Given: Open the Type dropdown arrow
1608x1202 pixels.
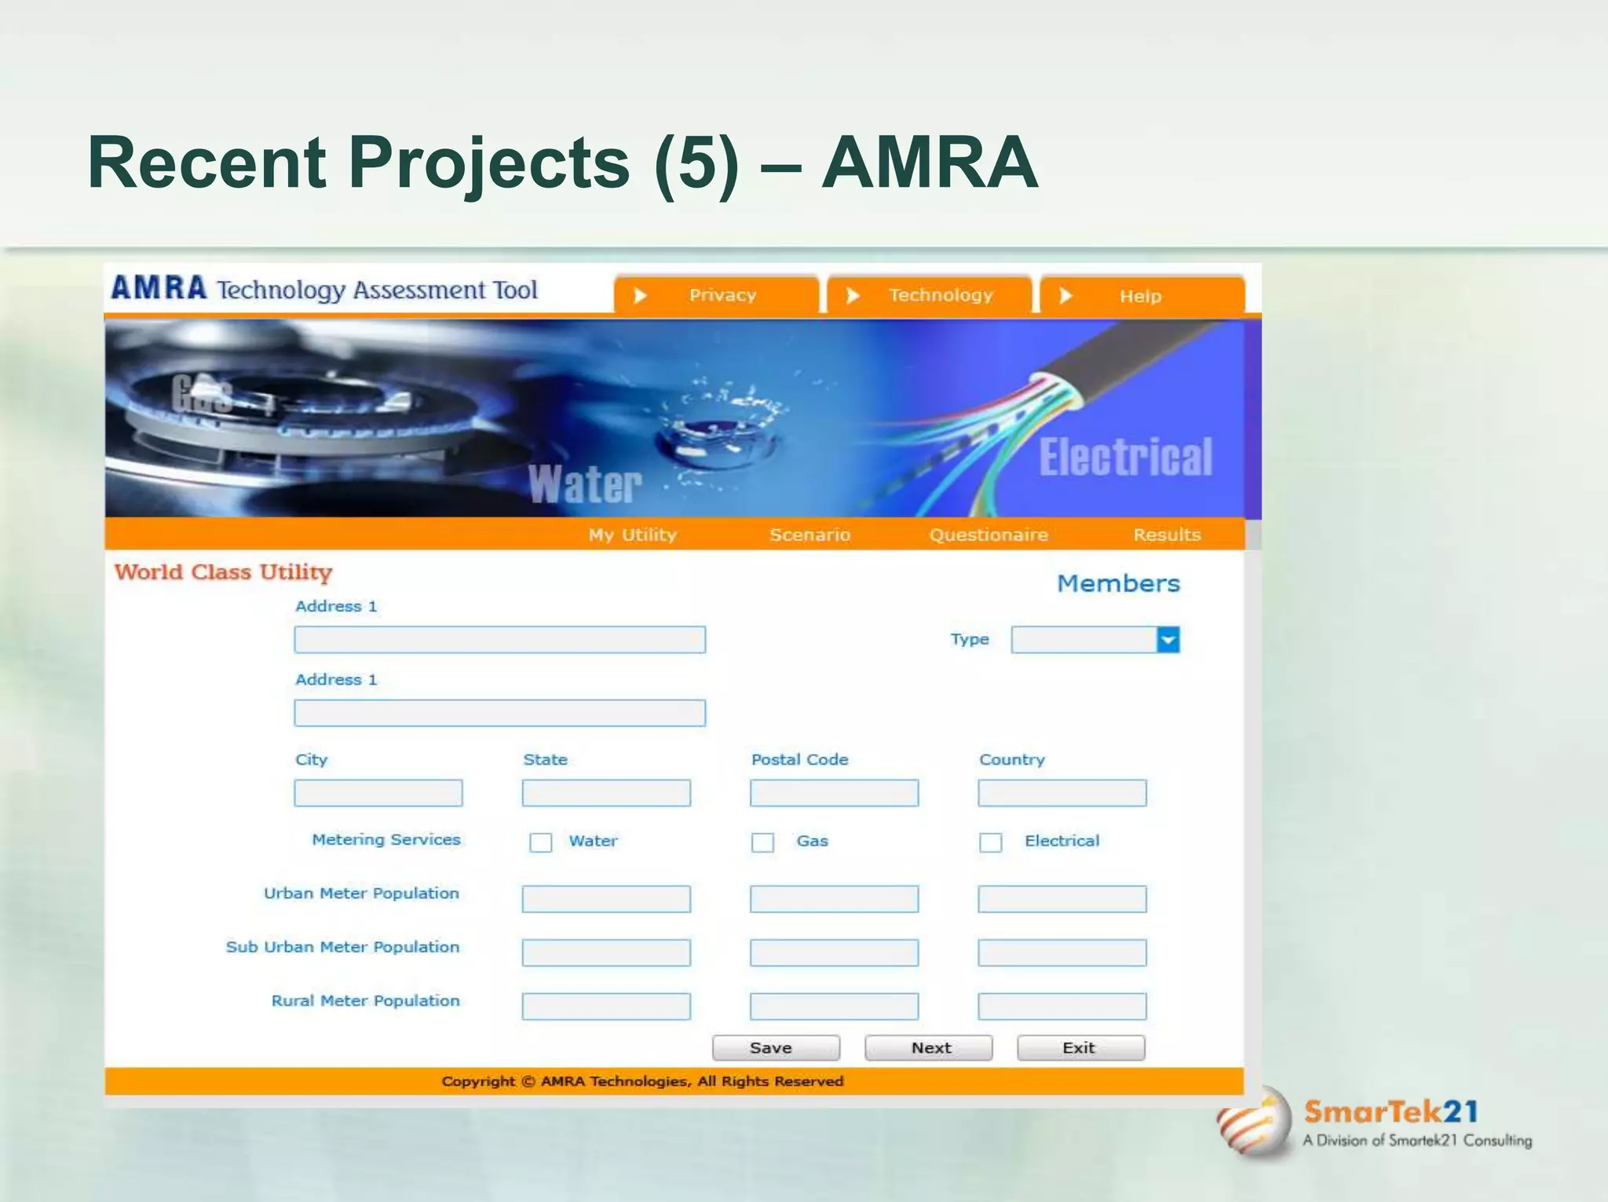Looking at the screenshot, I should pos(1168,640).
